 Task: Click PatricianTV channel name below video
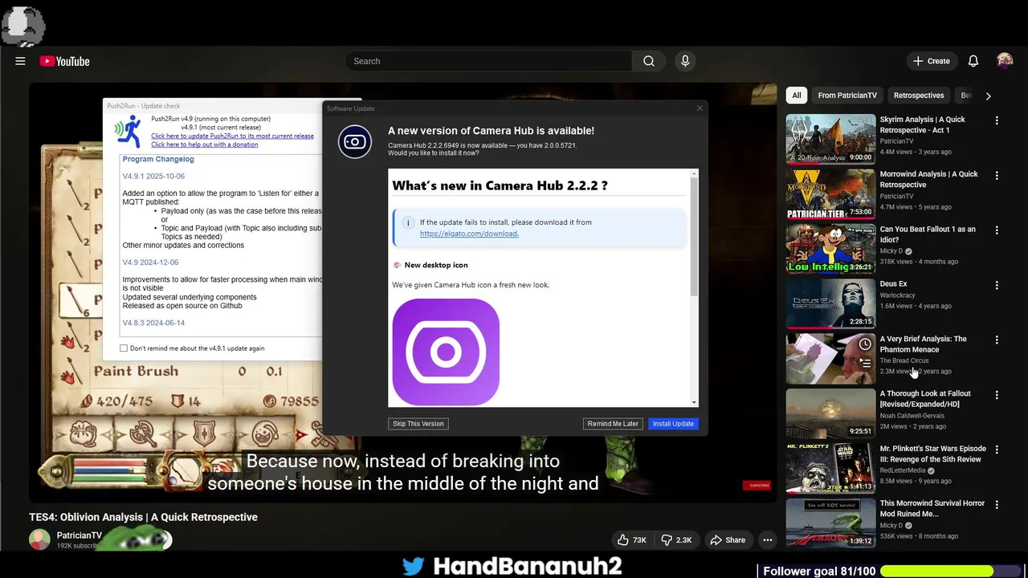coord(80,535)
